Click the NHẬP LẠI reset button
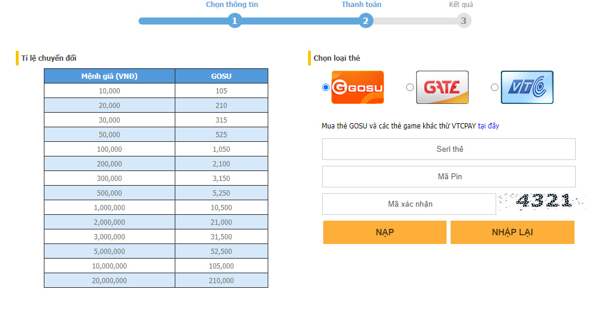The image size is (602, 317). click(513, 232)
